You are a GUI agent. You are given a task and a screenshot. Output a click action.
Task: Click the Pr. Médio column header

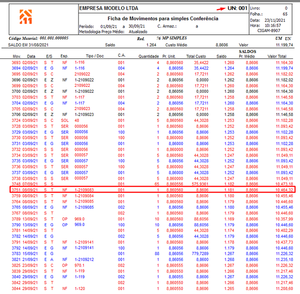coord(247,56)
